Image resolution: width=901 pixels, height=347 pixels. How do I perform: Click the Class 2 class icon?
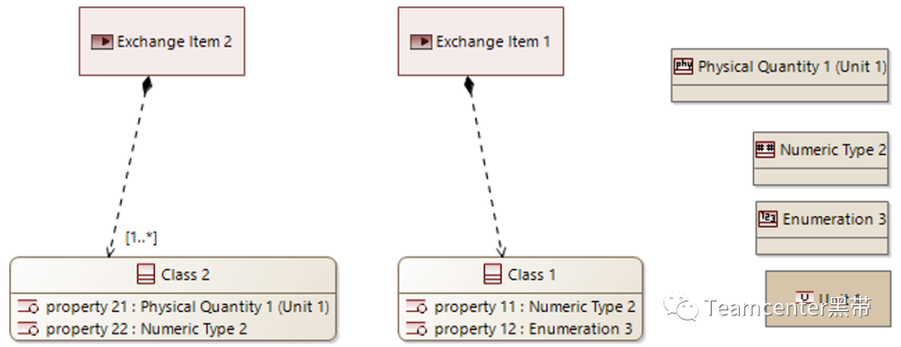click(147, 274)
